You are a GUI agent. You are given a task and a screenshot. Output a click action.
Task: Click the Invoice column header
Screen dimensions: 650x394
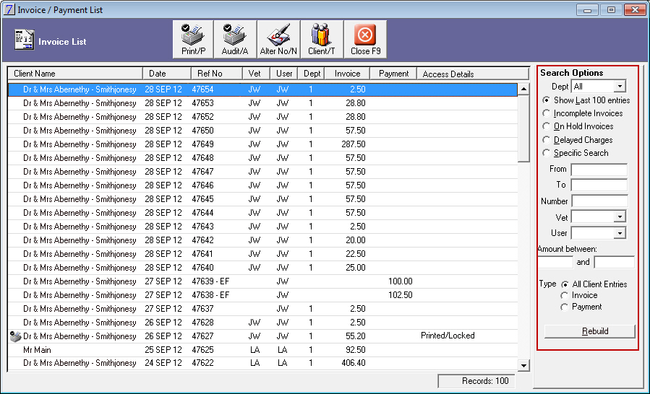tap(346, 74)
